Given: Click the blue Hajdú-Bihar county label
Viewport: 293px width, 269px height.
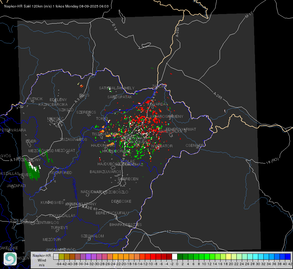Looking at the screenshot, I should (75, 189).
